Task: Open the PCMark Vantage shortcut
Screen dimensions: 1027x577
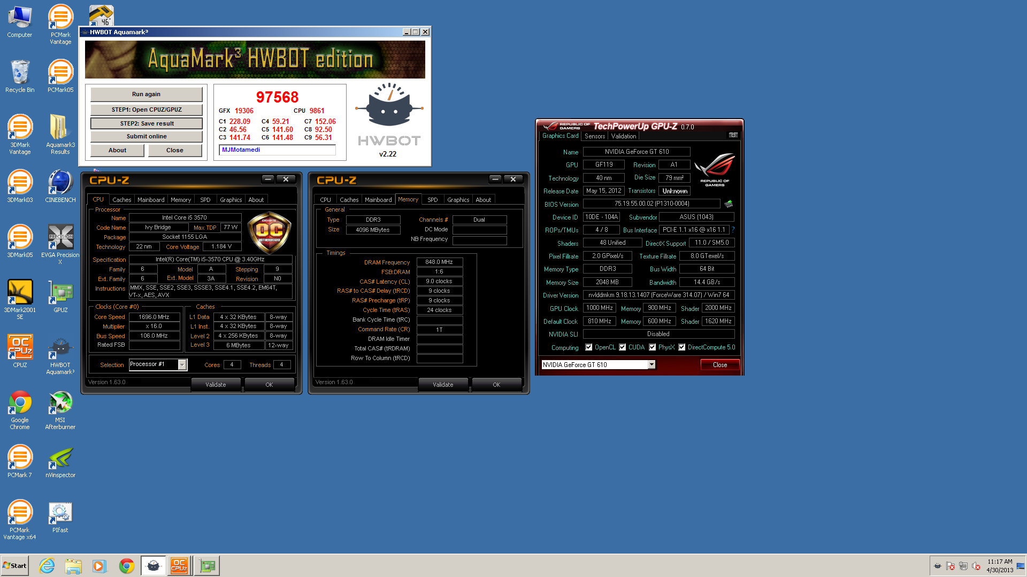Action: (x=60, y=25)
